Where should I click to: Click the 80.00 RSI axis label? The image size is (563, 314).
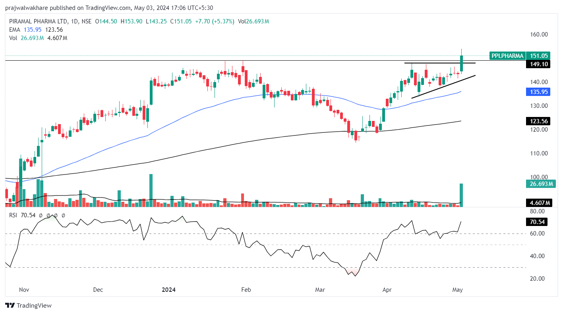pos(537,211)
